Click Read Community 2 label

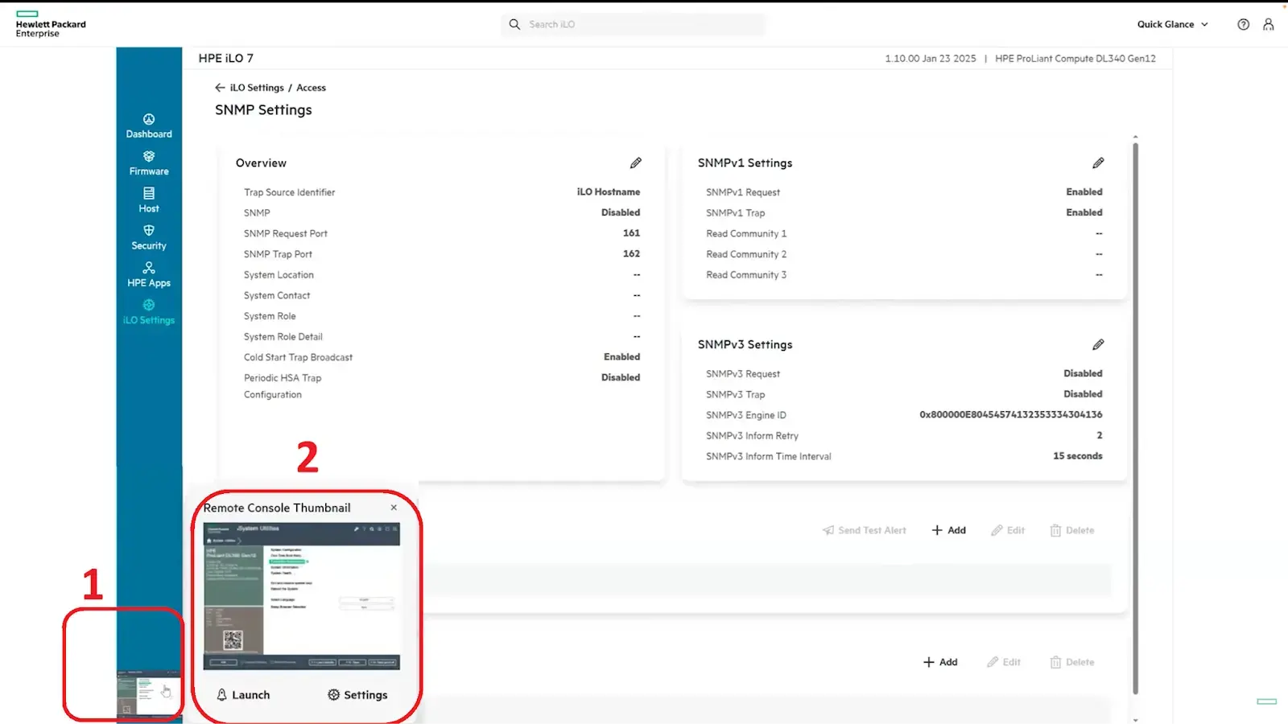(746, 254)
